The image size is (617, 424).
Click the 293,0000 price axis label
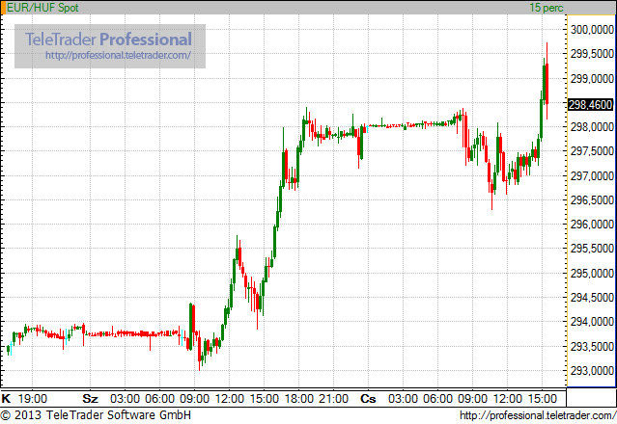pyautogui.click(x=592, y=371)
